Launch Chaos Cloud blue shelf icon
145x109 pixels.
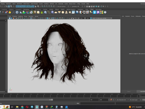95,12
